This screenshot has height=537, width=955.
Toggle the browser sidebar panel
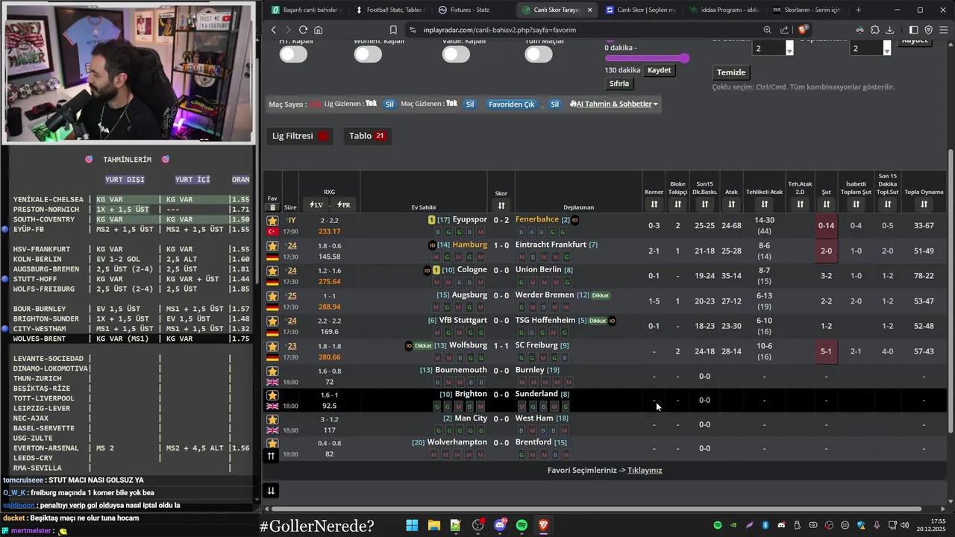(913, 30)
